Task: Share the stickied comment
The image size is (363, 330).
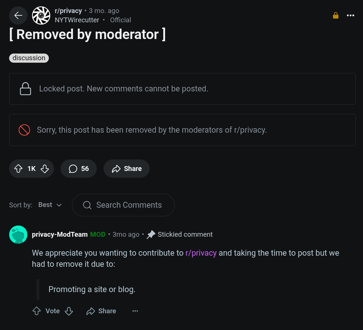Action: pyautogui.click(x=101, y=311)
